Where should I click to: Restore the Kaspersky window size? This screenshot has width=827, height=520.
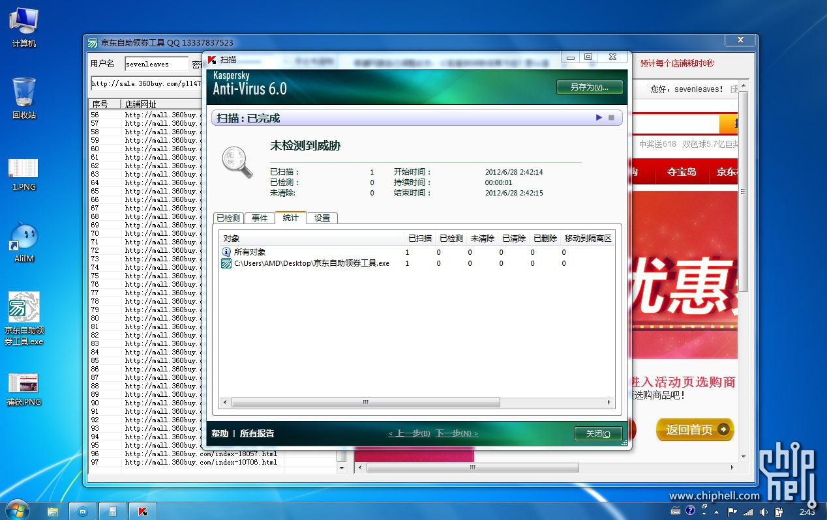tap(588, 57)
